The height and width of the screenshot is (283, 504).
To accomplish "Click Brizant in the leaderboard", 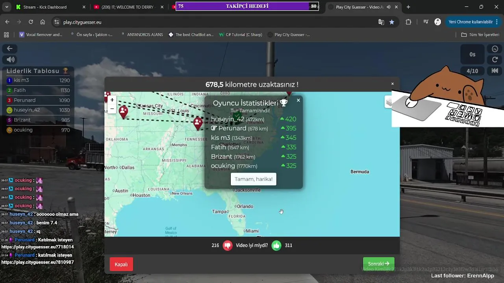I will (x=38, y=120).
